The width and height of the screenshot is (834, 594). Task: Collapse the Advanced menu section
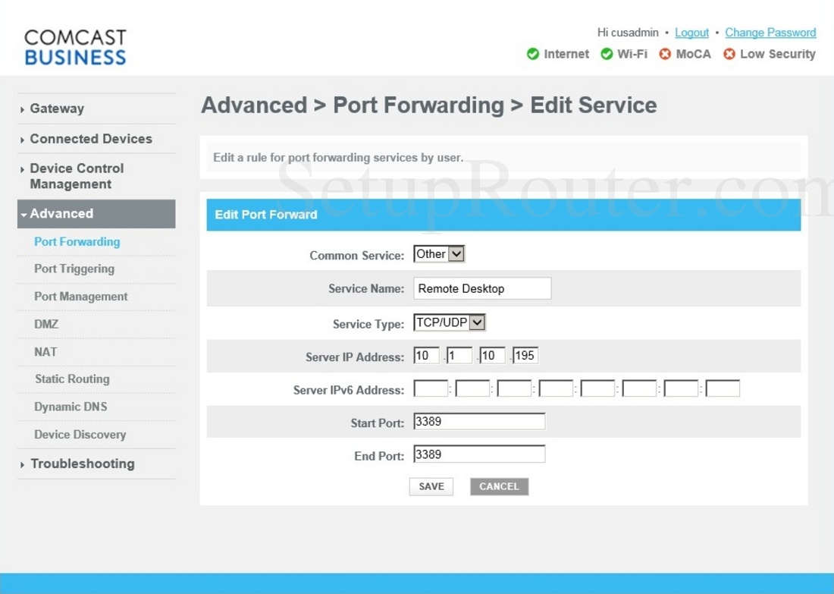(96, 213)
